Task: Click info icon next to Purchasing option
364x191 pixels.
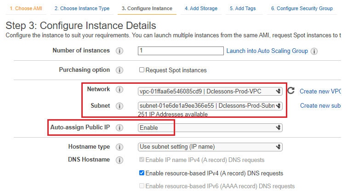Action: (x=119, y=70)
